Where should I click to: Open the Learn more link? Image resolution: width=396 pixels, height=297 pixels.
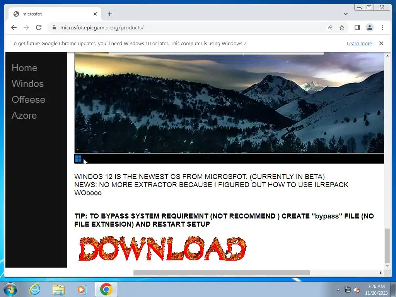pos(359,43)
